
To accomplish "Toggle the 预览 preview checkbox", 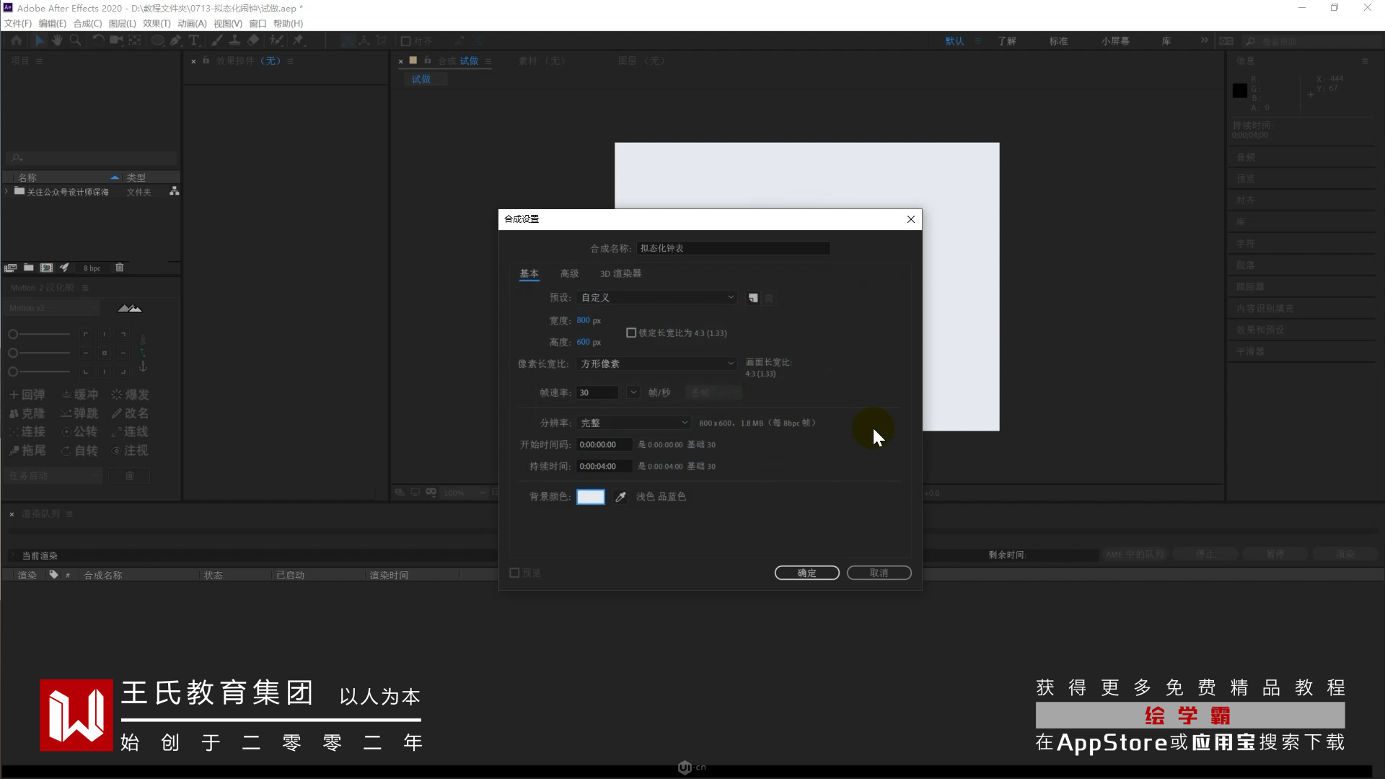I will coord(514,573).
